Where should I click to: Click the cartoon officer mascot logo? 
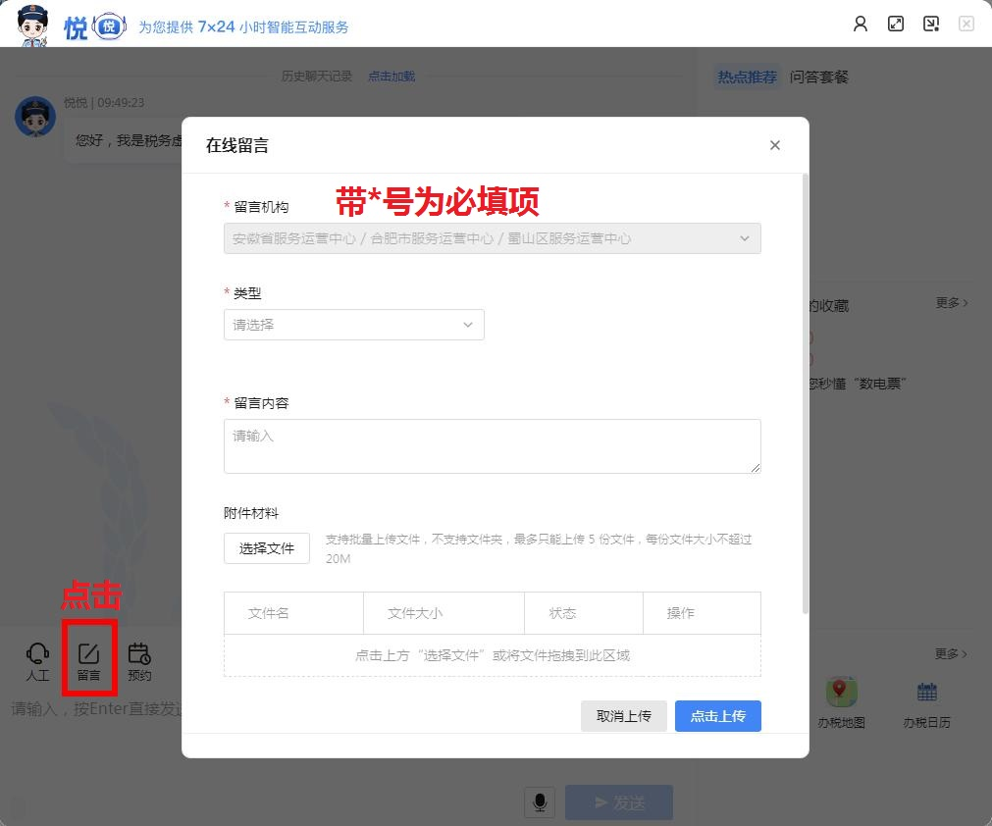pos(32,25)
